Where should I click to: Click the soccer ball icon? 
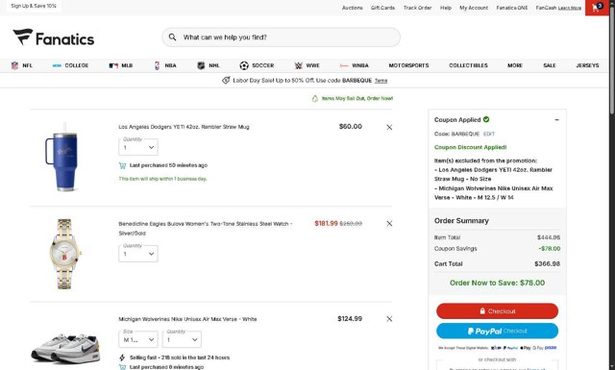pyautogui.click(x=244, y=65)
